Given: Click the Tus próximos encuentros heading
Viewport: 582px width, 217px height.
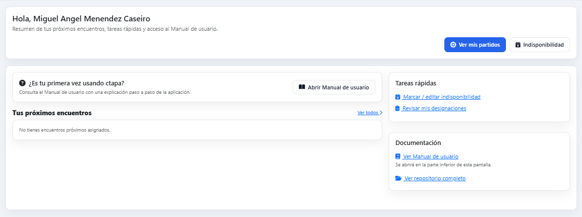Looking at the screenshot, I should (x=52, y=113).
